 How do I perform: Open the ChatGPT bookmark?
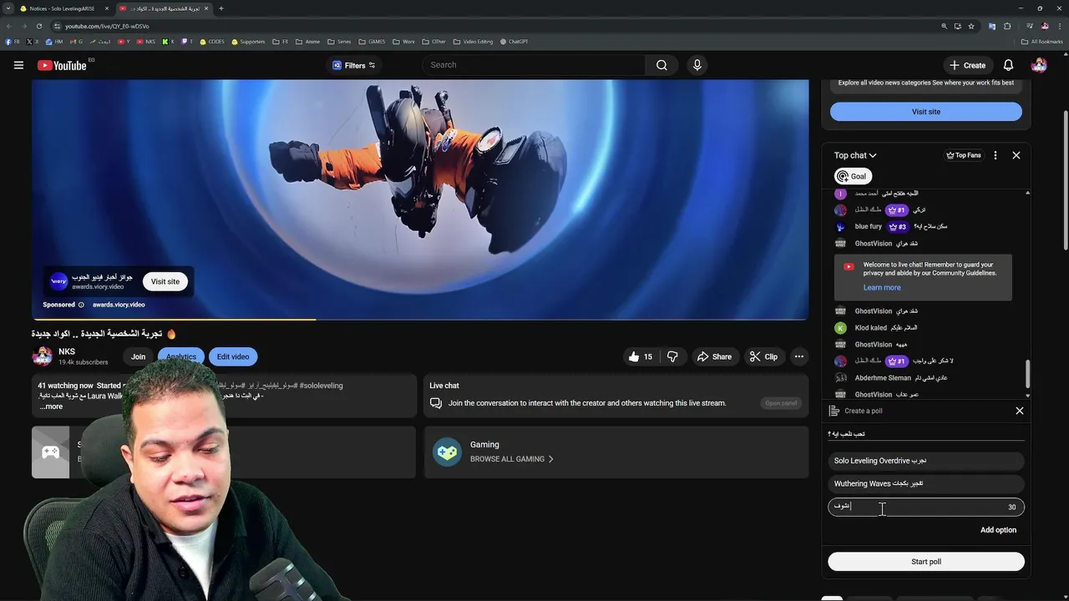click(x=514, y=42)
